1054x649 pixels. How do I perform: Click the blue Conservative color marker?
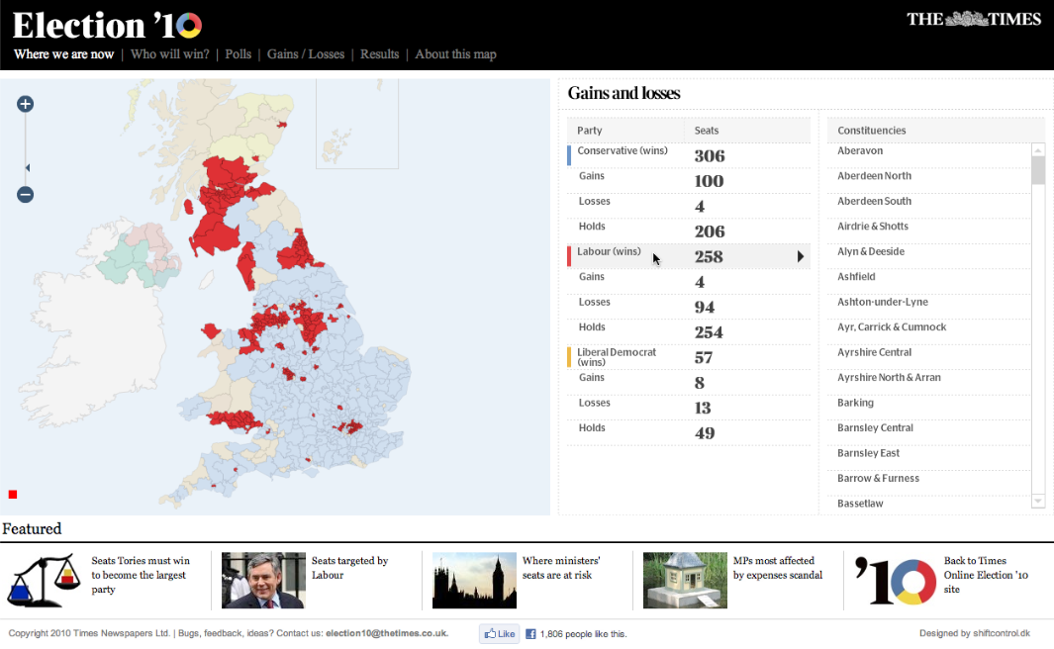[569, 156]
